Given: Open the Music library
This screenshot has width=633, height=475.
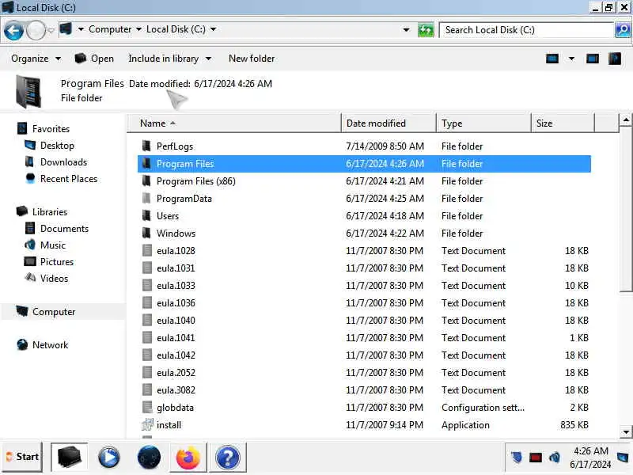Looking at the screenshot, I should pyautogui.click(x=52, y=245).
